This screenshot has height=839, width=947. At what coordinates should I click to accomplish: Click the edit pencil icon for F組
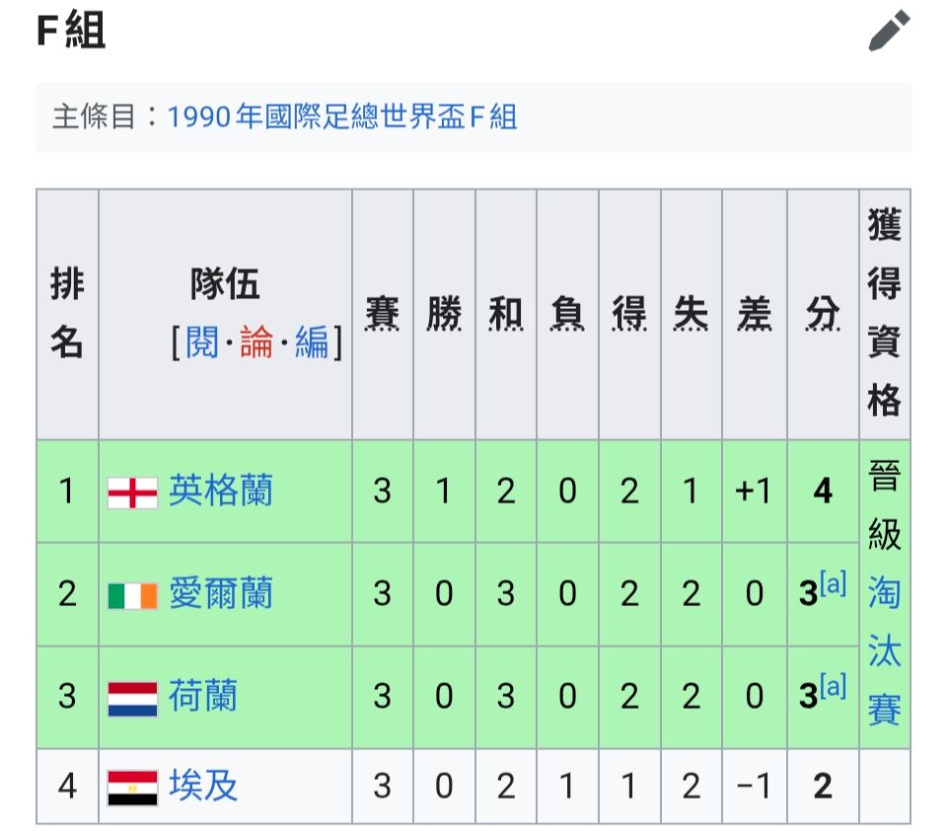[x=889, y=31]
